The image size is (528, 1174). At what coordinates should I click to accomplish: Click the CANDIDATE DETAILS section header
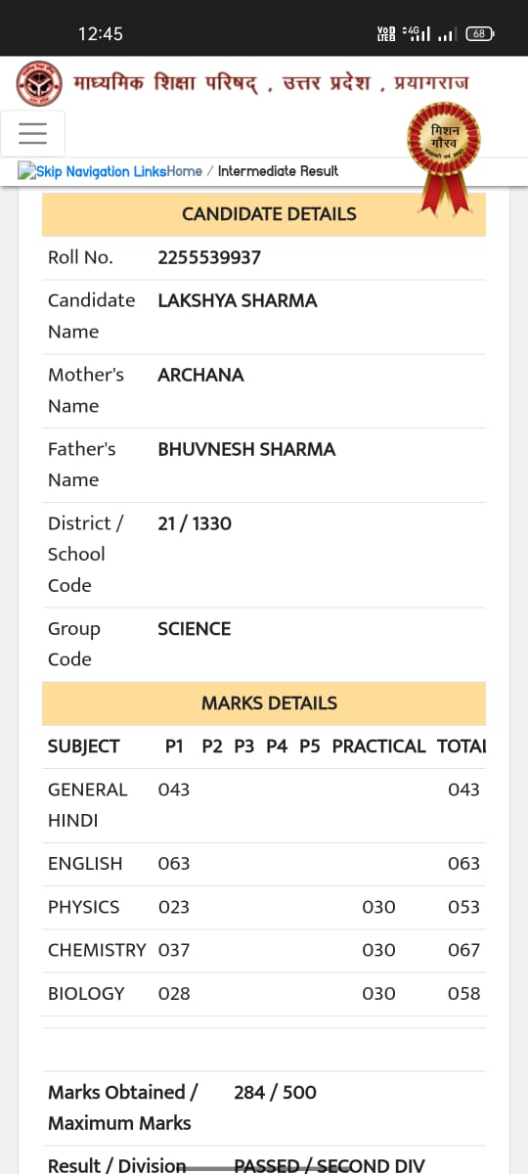[x=264, y=214]
